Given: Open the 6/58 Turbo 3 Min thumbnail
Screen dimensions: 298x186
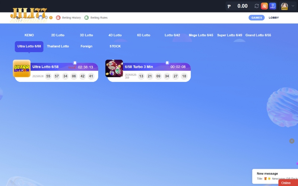Looking at the screenshot, I should pos(114,68).
